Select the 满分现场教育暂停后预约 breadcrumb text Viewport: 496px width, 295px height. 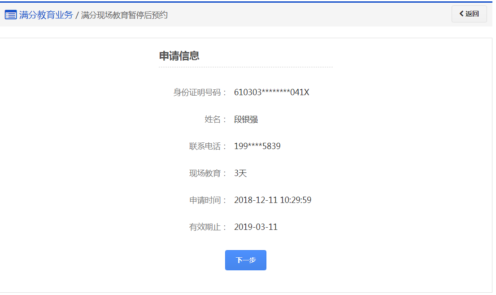124,15
